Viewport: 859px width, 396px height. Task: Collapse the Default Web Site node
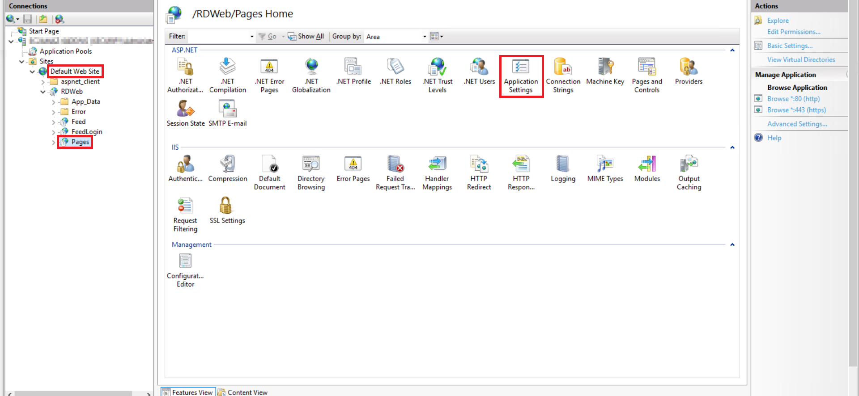tap(32, 72)
